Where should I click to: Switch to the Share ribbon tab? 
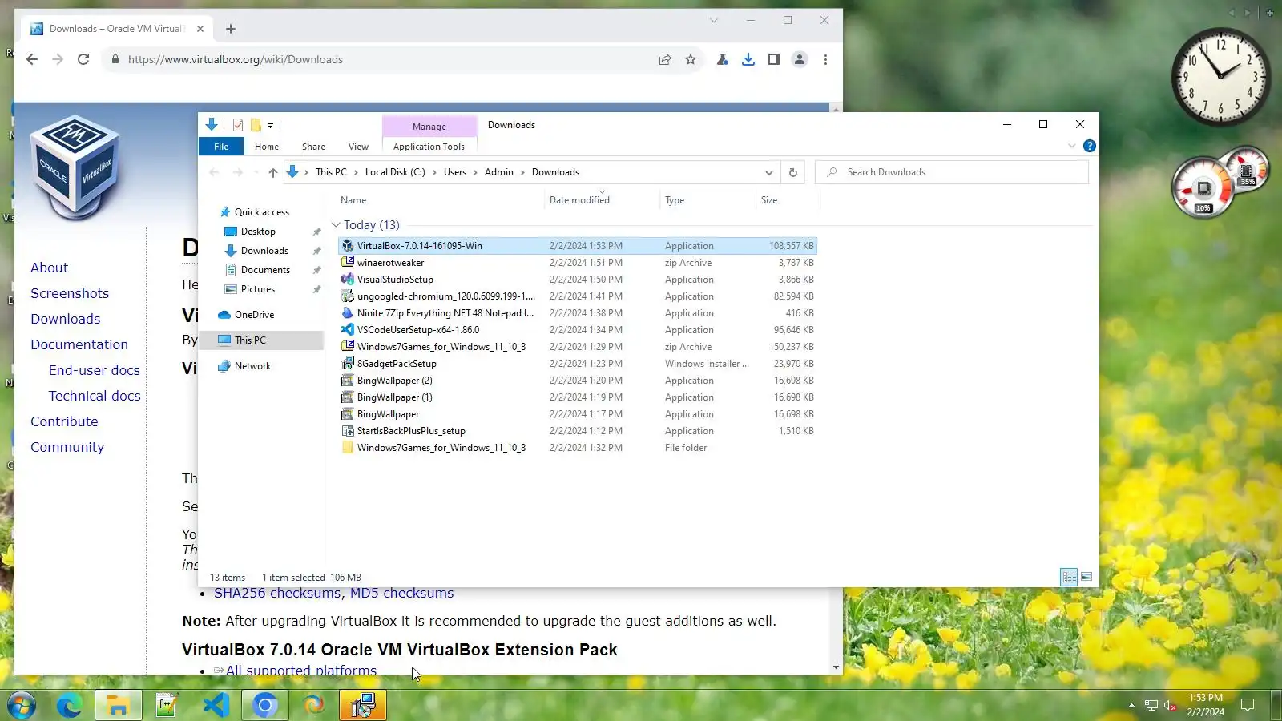click(313, 147)
